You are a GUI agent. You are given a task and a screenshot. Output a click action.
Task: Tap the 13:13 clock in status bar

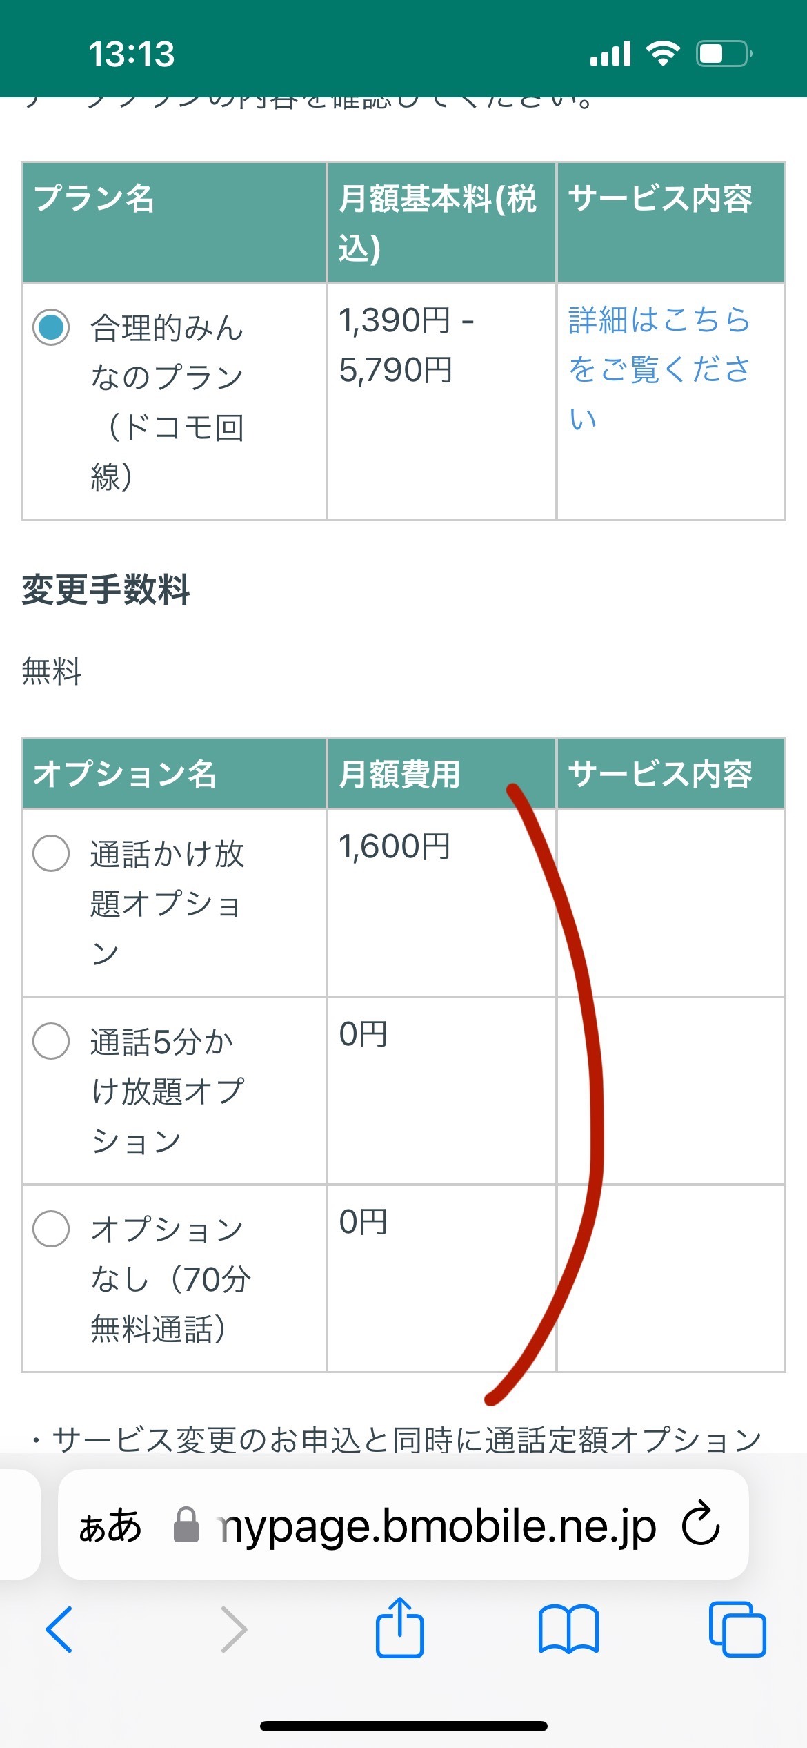click(132, 54)
